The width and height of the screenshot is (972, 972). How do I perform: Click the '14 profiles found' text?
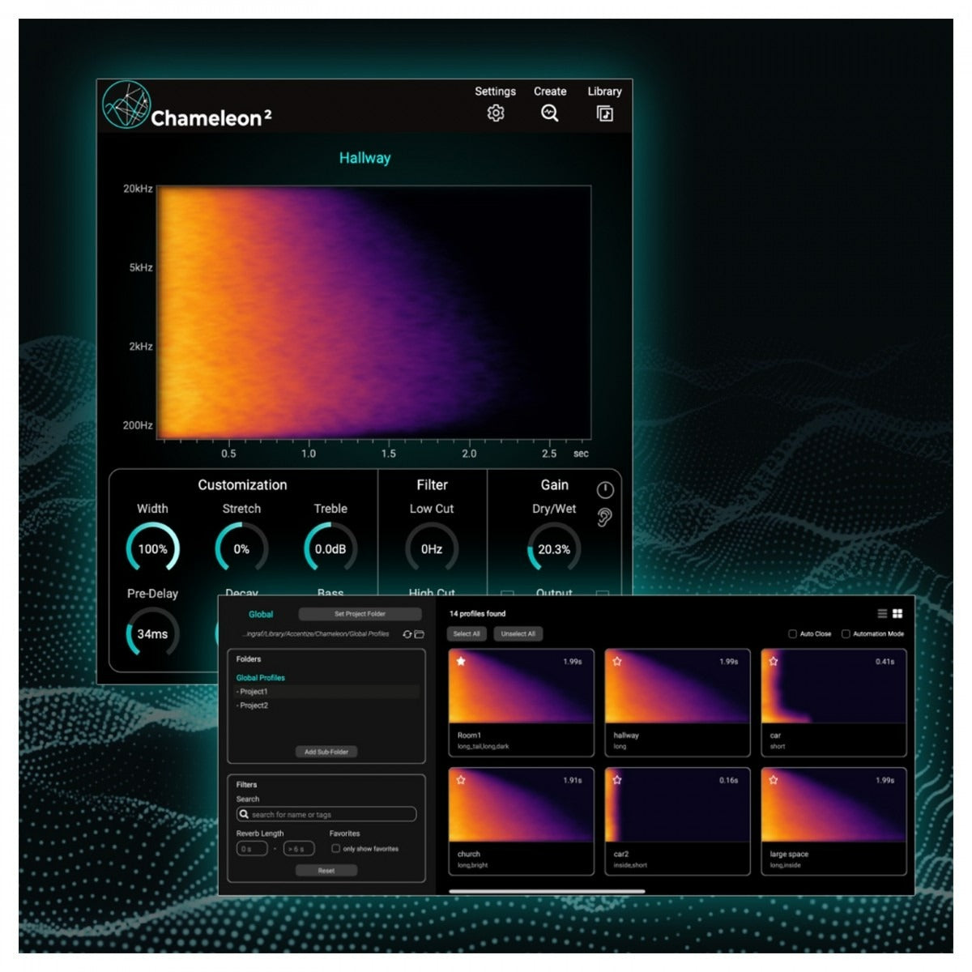coord(477,613)
